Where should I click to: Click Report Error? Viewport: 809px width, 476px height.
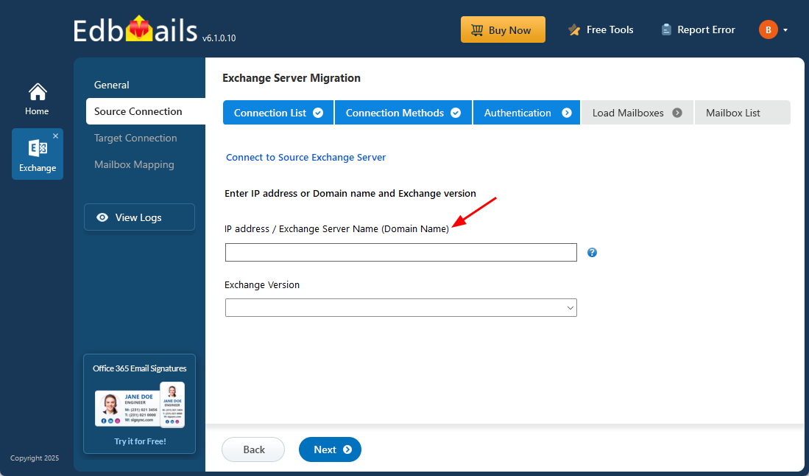coord(698,30)
